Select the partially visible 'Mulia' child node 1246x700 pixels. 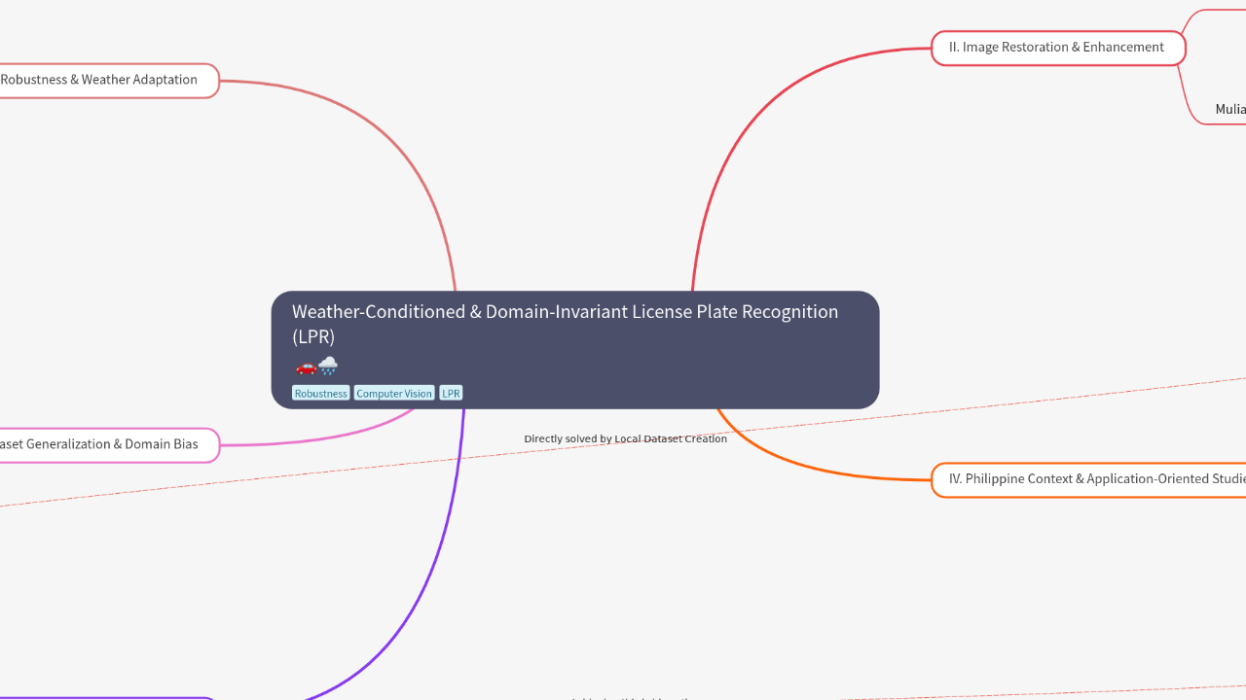coord(1229,109)
